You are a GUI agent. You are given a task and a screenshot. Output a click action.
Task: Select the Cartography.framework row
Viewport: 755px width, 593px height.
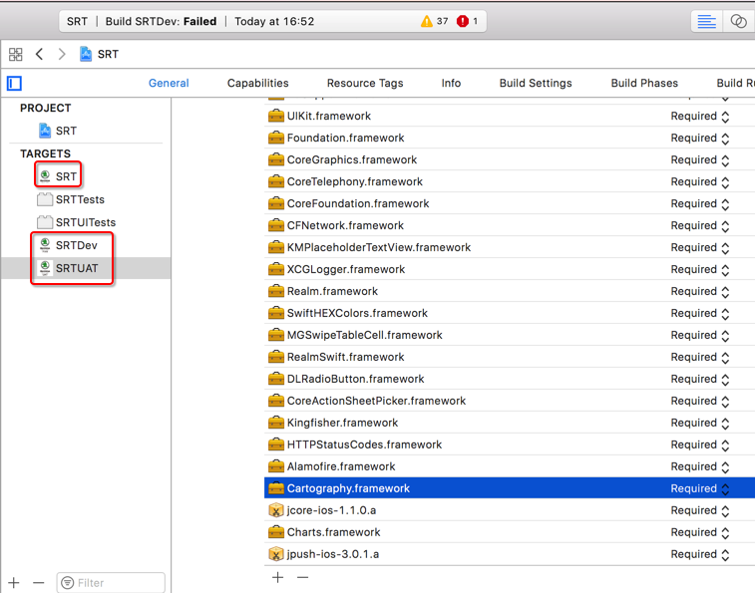(510, 488)
